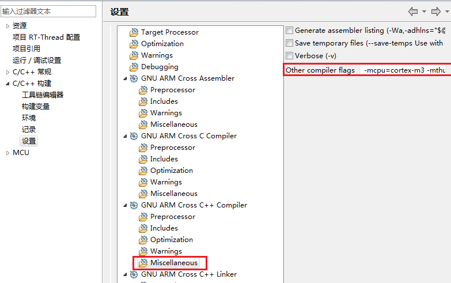451x283 pixels.
Task: Click the Other compiler flags text field
Action: pyautogui.click(x=405, y=70)
